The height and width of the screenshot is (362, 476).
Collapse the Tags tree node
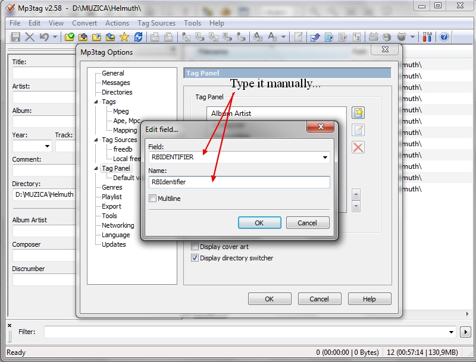(96, 102)
